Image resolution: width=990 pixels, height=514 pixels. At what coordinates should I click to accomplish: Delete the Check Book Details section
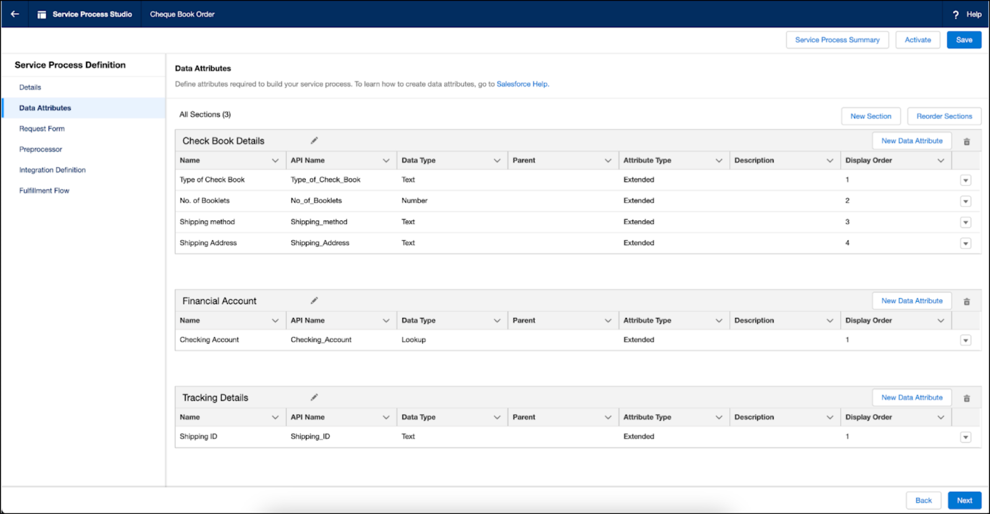[966, 142]
